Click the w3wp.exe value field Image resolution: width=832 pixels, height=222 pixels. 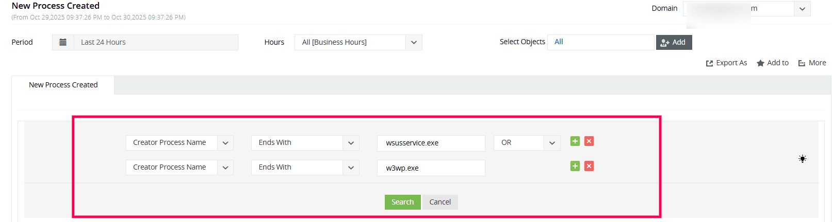[x=431, y=168]
